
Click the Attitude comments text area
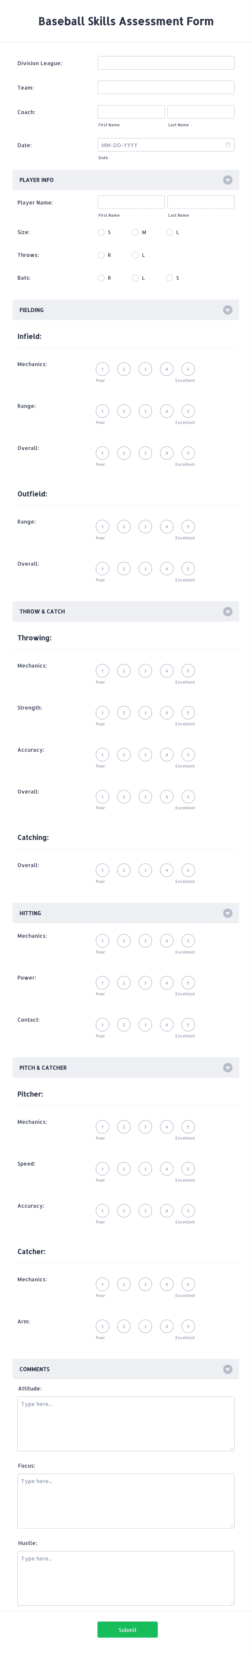pyautogui.click(x=126, y=1424)
